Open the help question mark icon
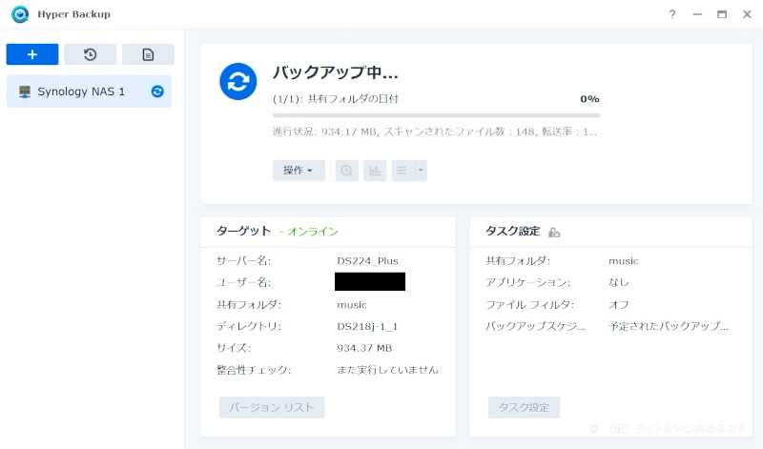Screen dimensions: 763x449 [x=672, y=14]
